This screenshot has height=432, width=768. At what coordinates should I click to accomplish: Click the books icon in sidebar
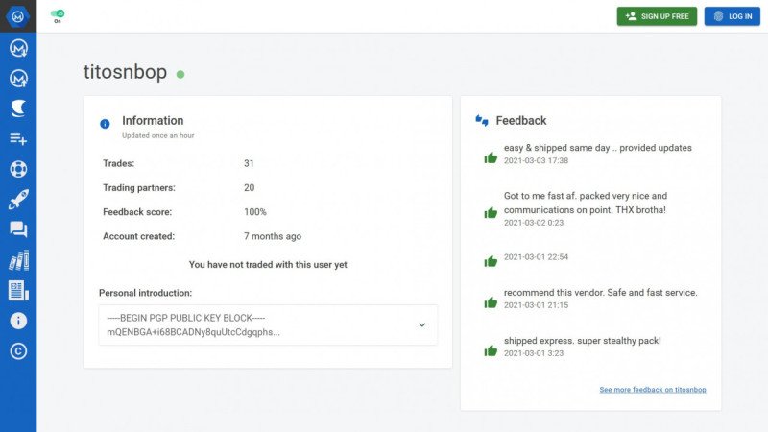click(17, 260)
